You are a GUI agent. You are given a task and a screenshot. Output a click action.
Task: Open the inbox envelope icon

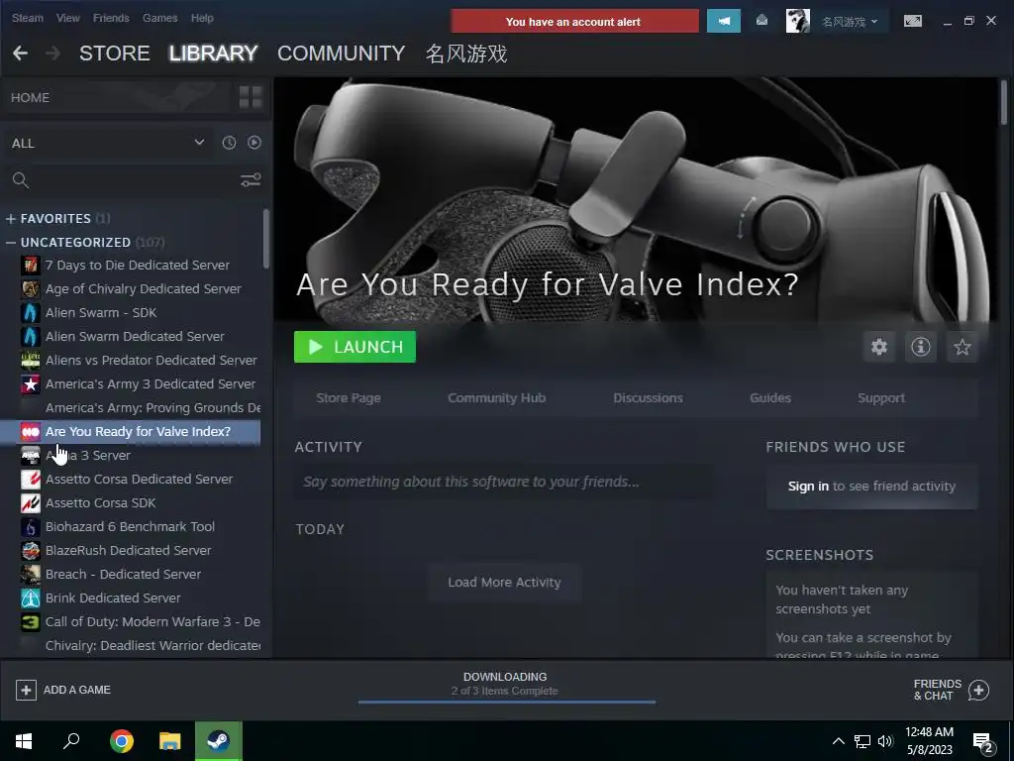[761, 22]
